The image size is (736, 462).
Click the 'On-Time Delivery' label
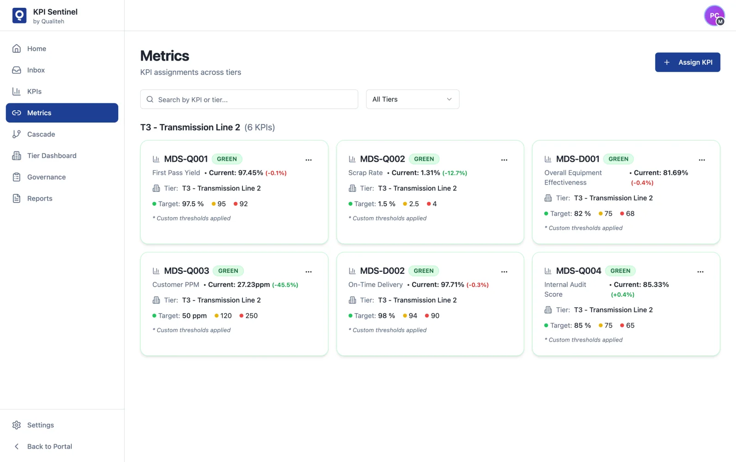click(375, 285)
